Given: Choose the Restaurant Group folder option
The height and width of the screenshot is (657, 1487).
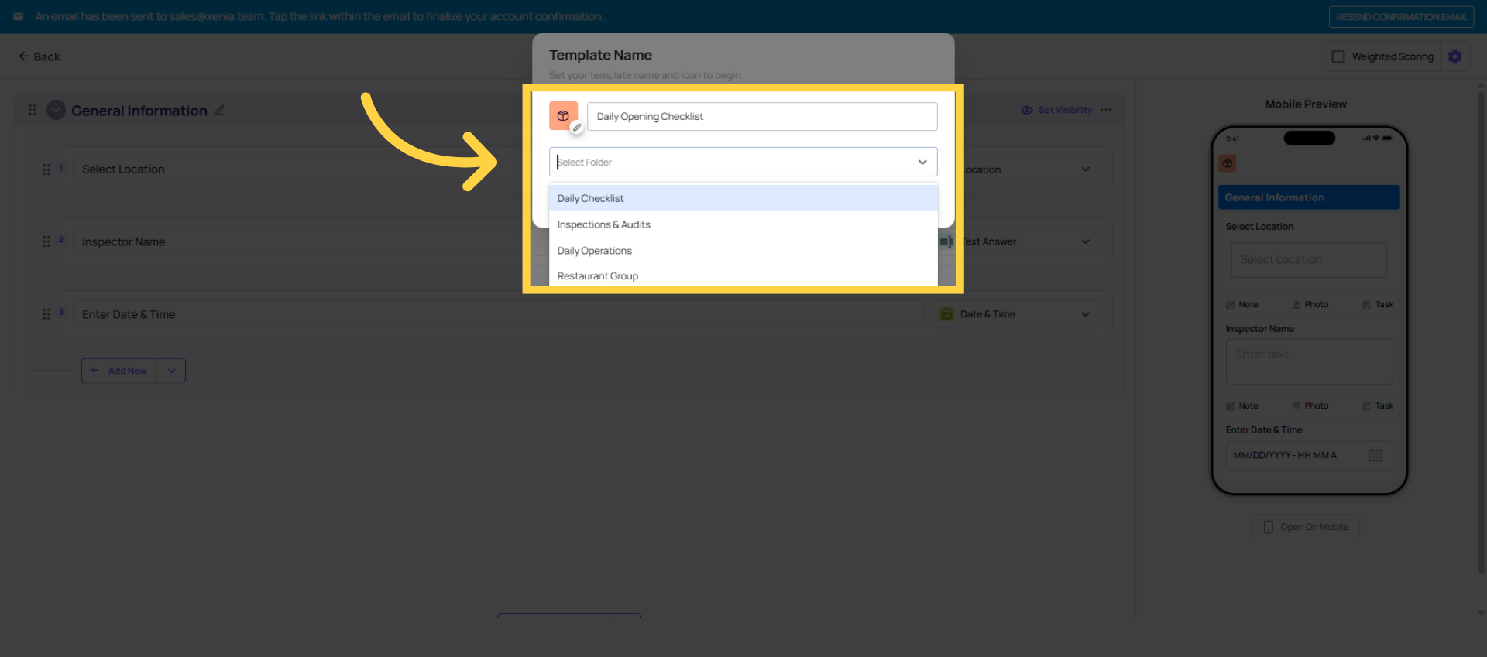Looking at the screenshot, I should point(743,275).
